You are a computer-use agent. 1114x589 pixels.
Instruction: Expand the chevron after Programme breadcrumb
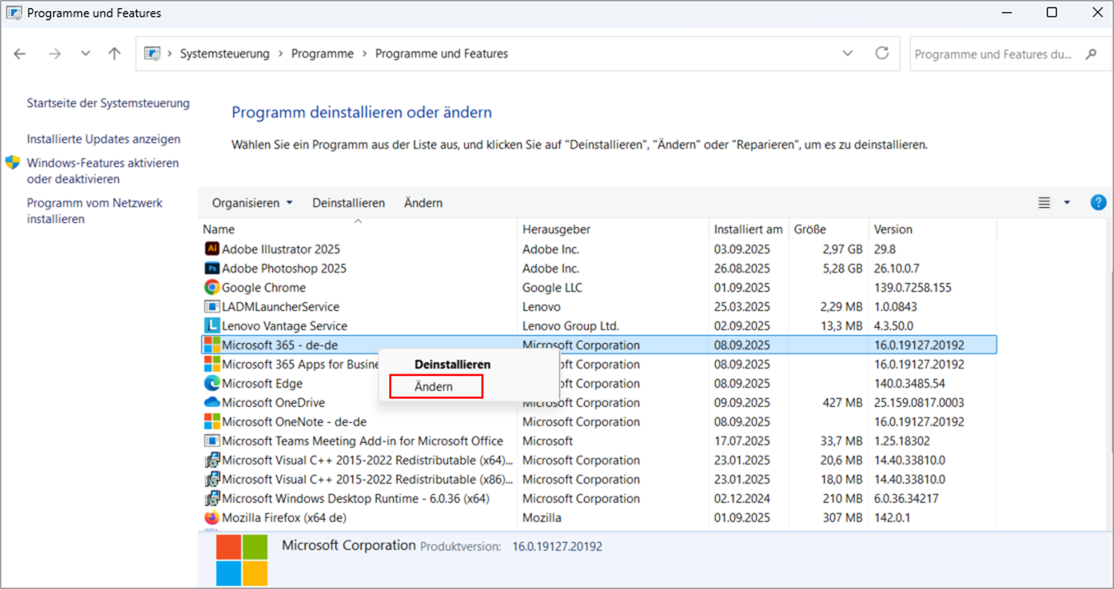pos(364,53)
